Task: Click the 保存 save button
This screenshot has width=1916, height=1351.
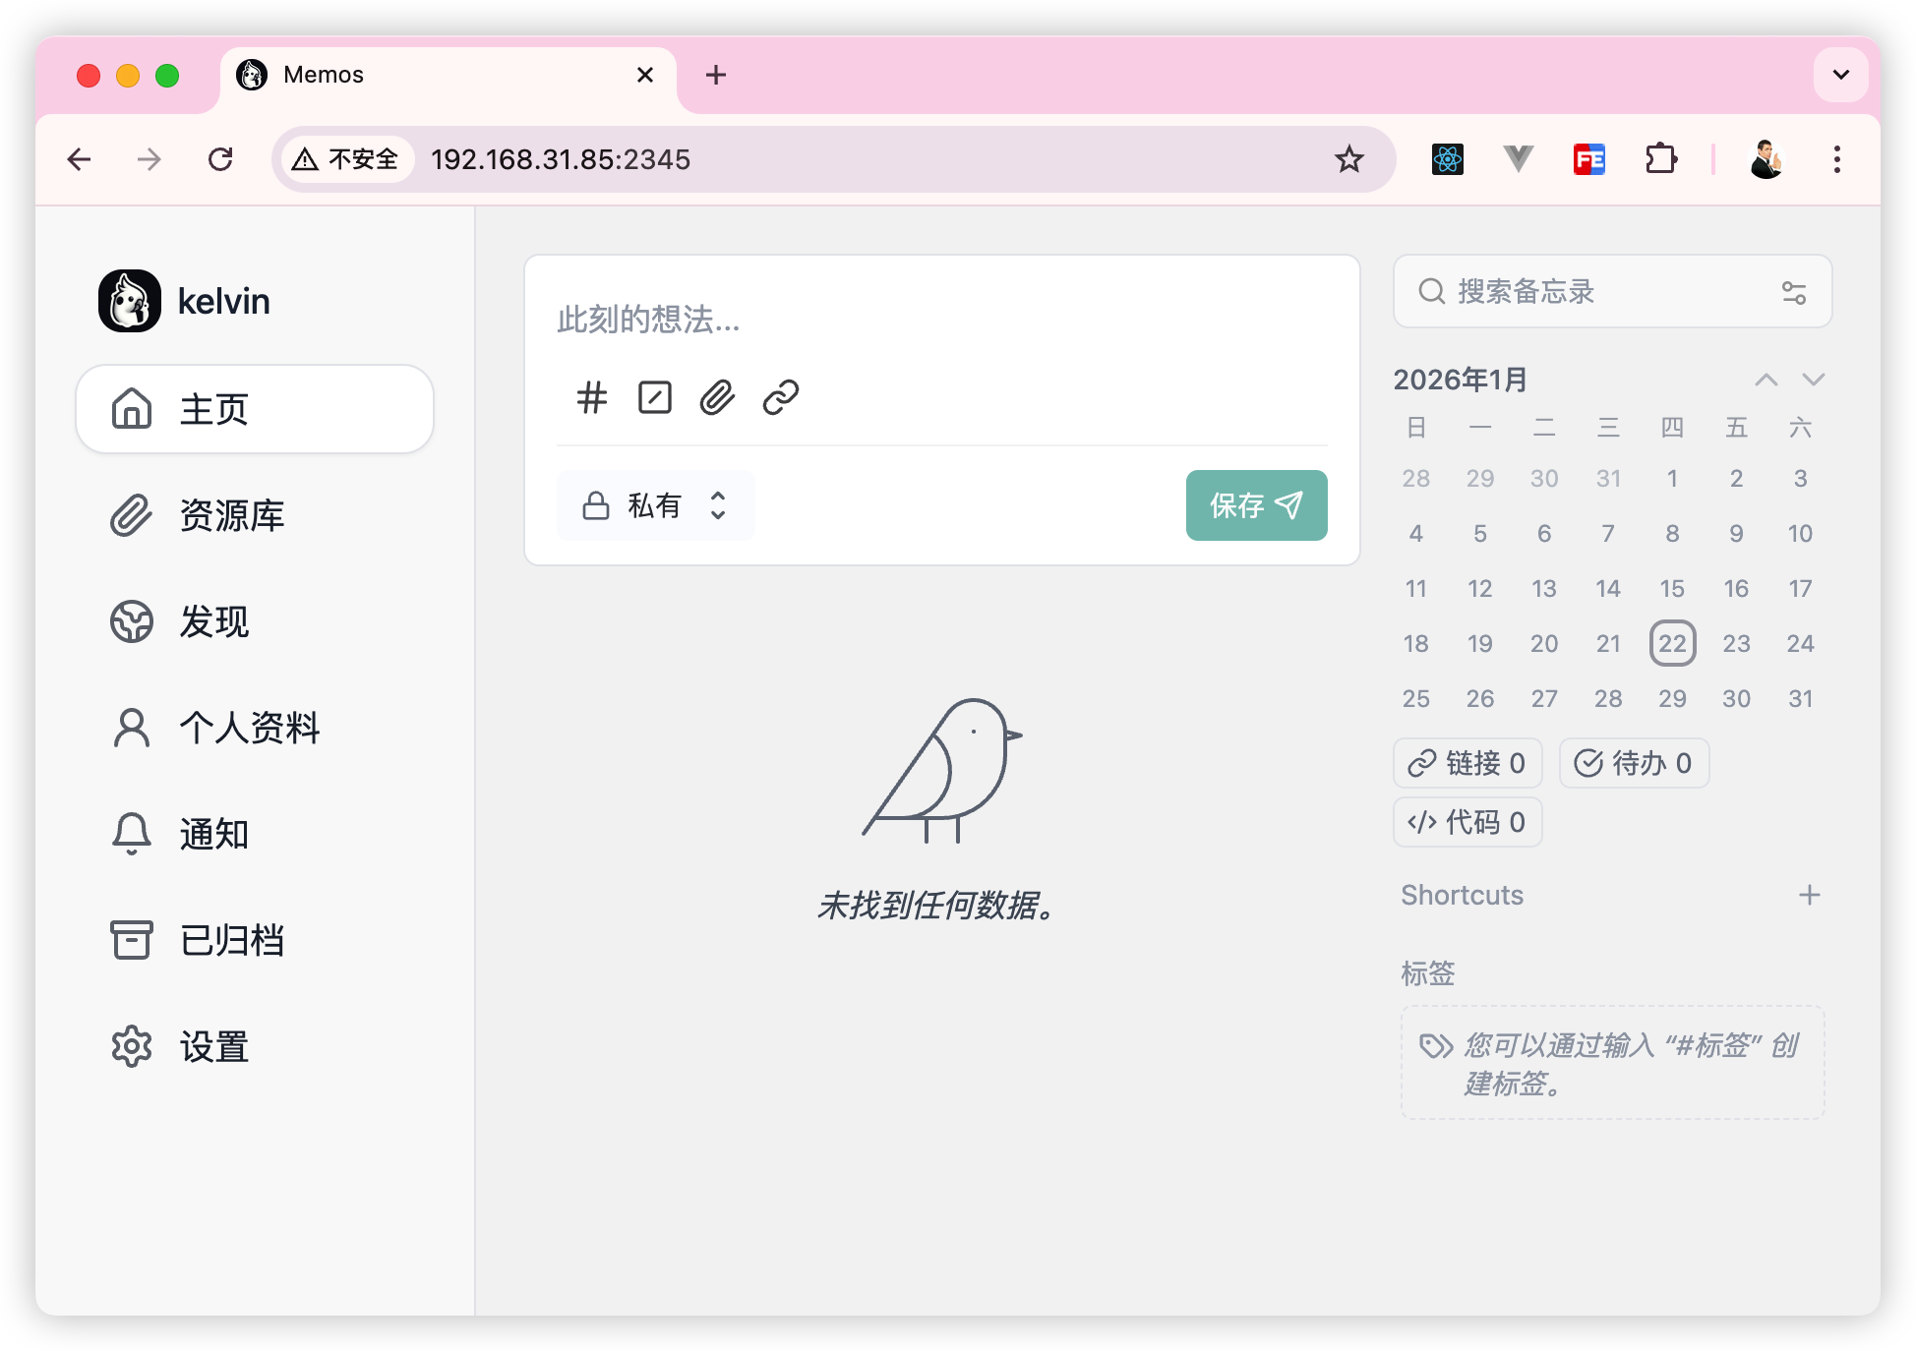Action: (1255, 505)
